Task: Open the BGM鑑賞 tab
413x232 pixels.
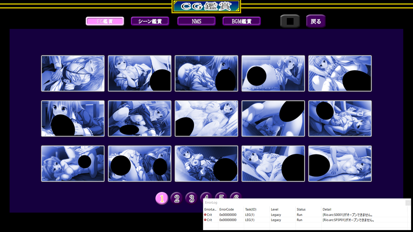Action: (242, 21)
